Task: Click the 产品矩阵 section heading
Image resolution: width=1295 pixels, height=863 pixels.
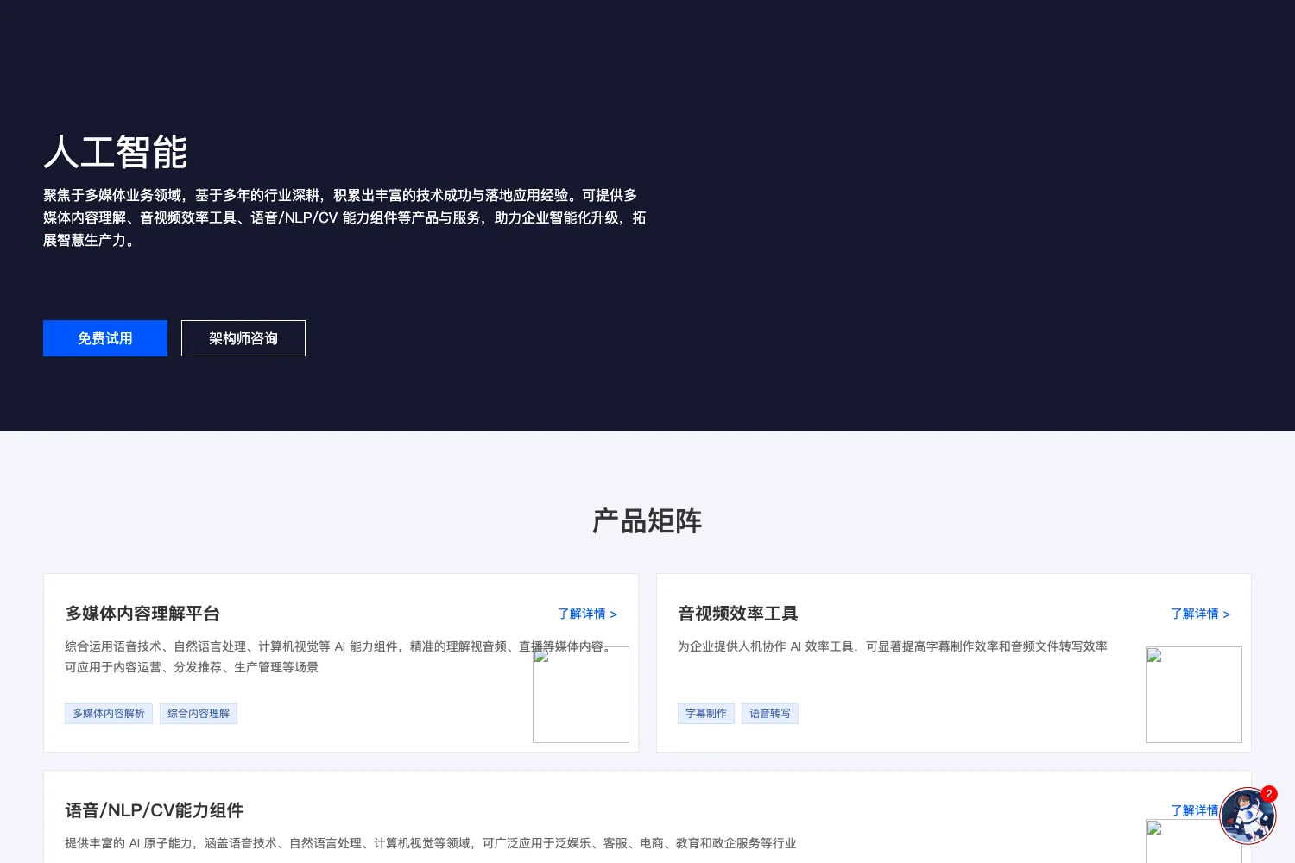Action: pyautogui.click(x=647, y=521)
